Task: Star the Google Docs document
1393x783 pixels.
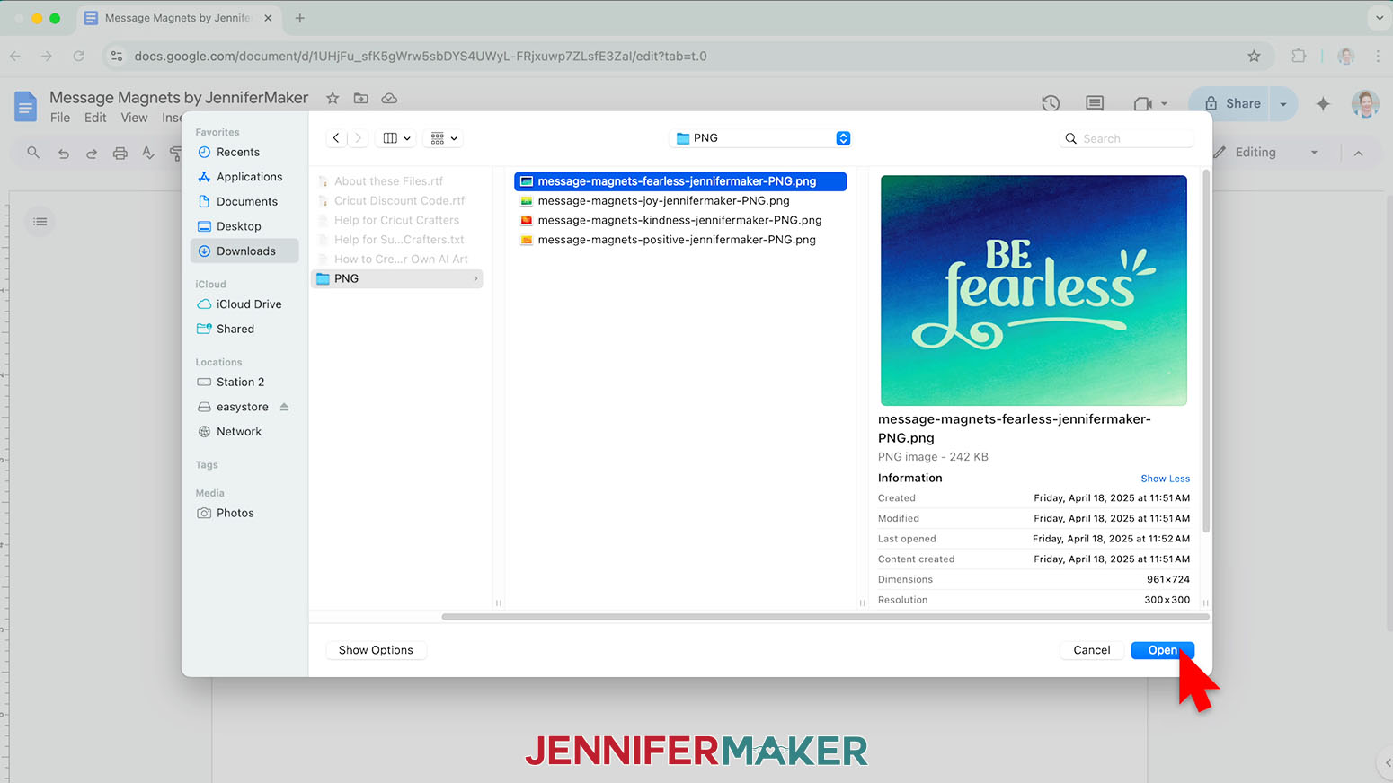Action: point(333,98)
